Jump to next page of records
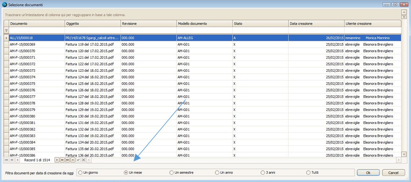Screen dimensions: 411x182 click(x=62, y=160)
